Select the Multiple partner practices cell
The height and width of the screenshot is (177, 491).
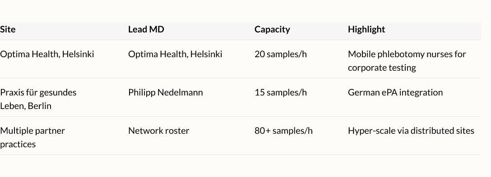(x=32, y=137)
